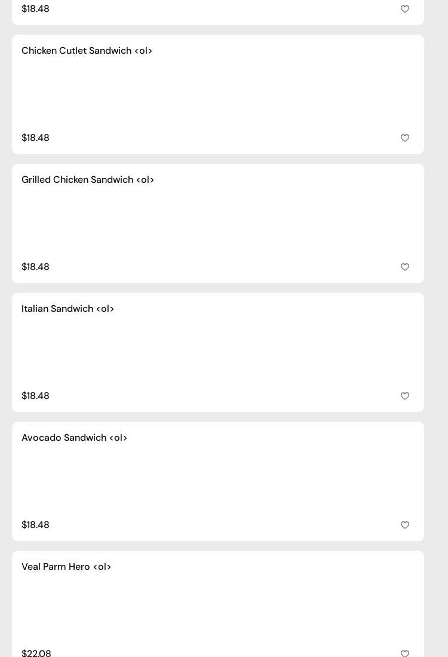448x657 pixels.
Task: Open the Chicken Cutlet Sandwich title
Action: point(87,51)
